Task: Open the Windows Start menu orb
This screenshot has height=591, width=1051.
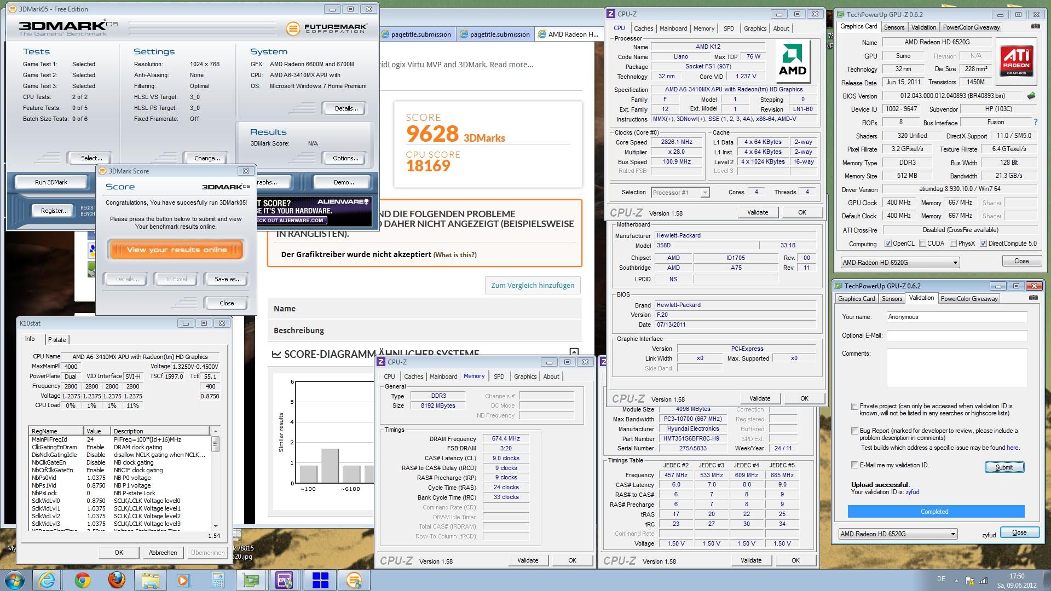Action: point(14,580)
